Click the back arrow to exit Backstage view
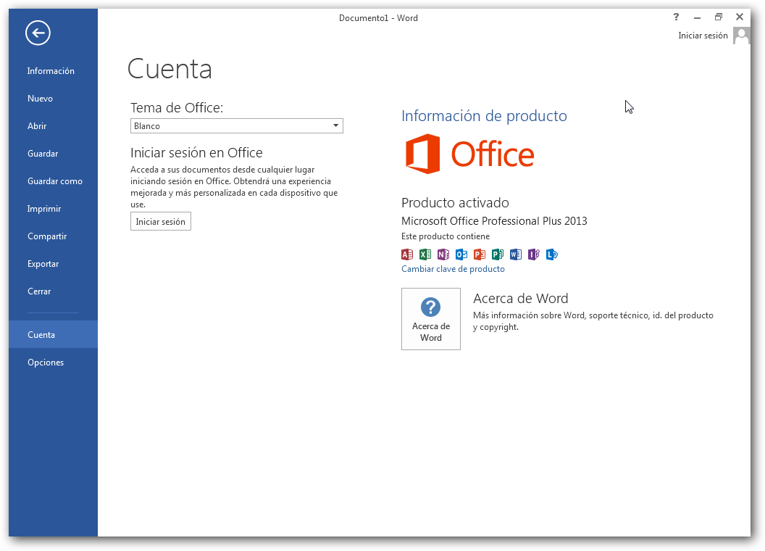 (x=37, y=33)
